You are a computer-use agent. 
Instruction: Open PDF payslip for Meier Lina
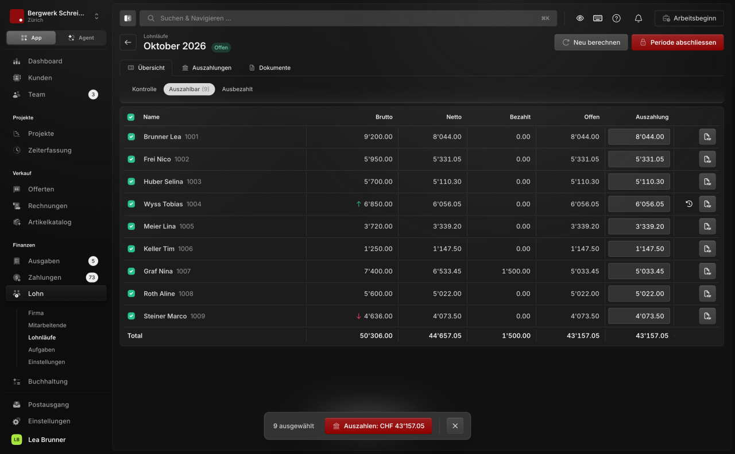point(707,226)
